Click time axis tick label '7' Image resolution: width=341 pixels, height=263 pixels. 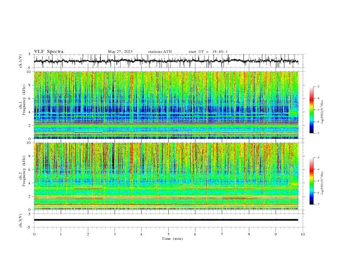222,234
